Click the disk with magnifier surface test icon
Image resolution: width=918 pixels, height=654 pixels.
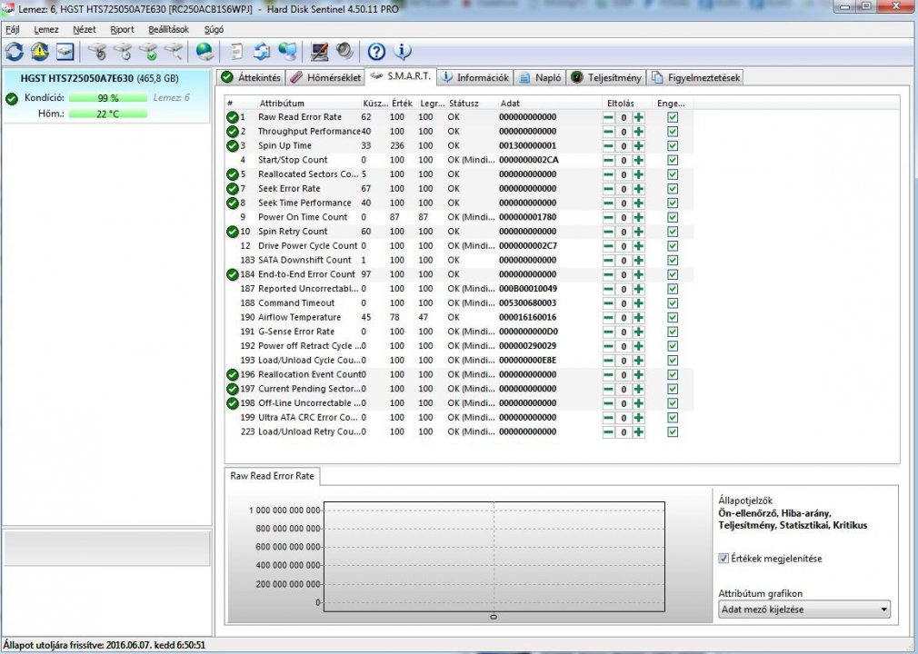(x=174, y=52)
